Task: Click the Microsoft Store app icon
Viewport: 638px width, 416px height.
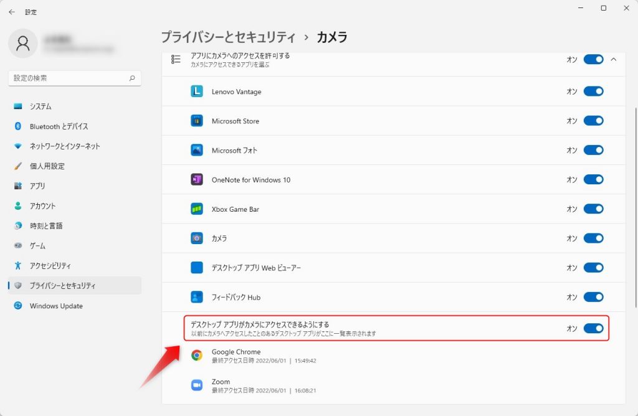Action: pyautogui.click(x=197, y=121)
